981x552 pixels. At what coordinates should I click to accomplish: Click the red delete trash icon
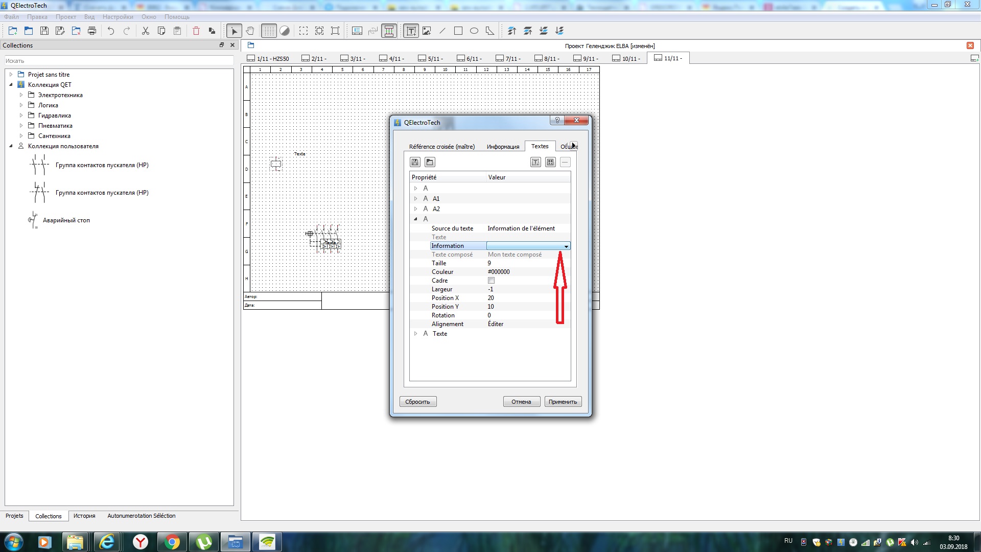coord(196,31)
